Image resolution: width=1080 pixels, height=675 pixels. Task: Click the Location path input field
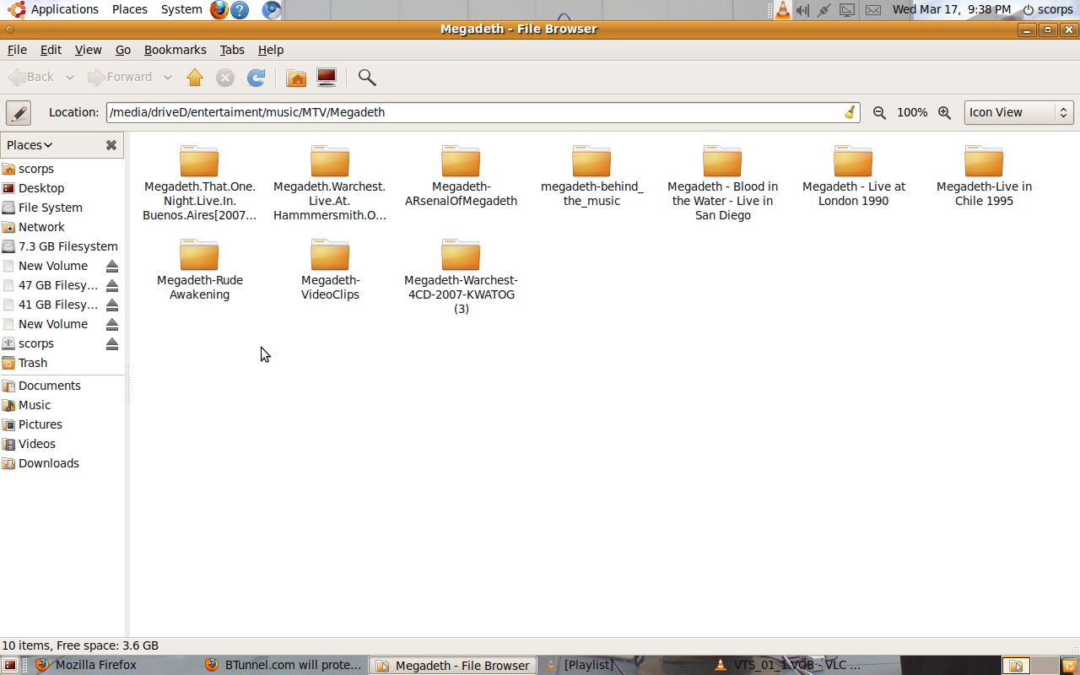tap(472, 112)
